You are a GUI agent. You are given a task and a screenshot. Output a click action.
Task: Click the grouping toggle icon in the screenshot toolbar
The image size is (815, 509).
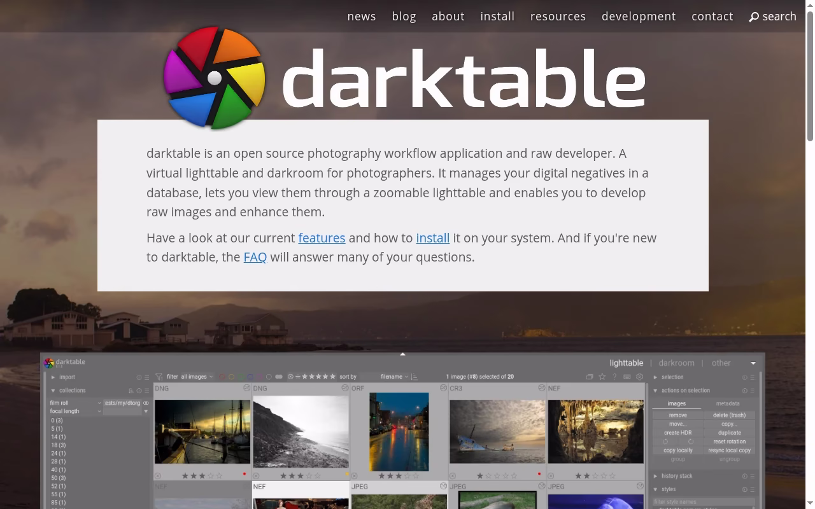point(590,377)
